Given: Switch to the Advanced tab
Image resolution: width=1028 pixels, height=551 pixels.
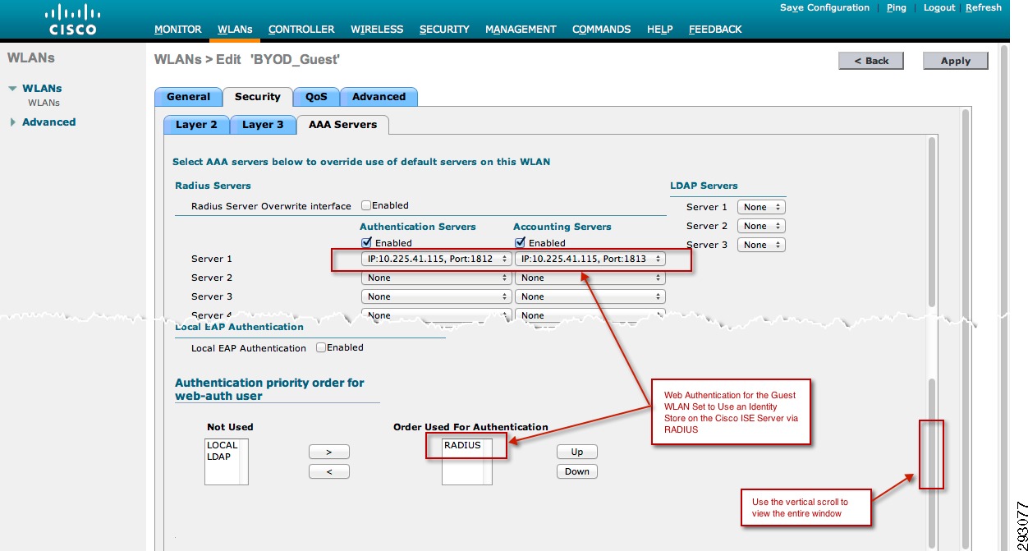Looking at the screenshot, I should tap(379, 97).
